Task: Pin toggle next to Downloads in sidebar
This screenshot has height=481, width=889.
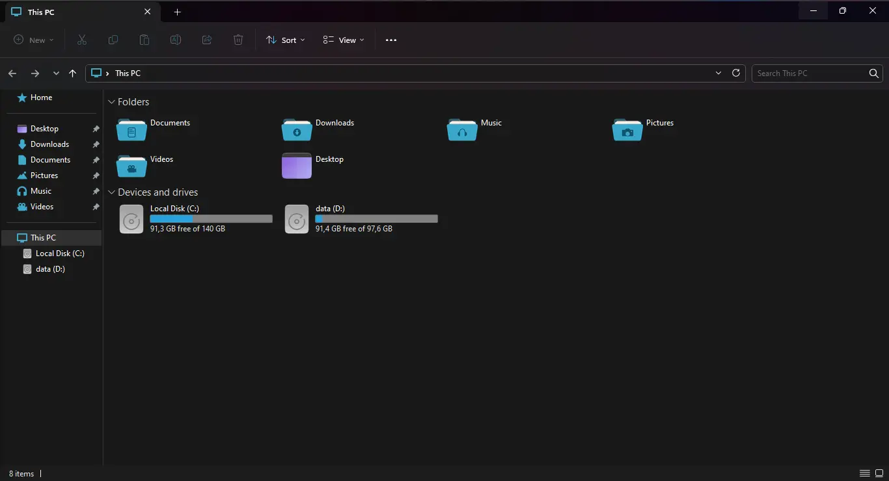Action: pos(96,144)
